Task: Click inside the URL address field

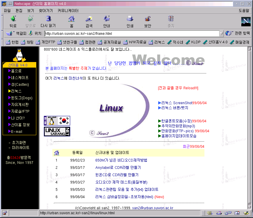Action: 132,33
